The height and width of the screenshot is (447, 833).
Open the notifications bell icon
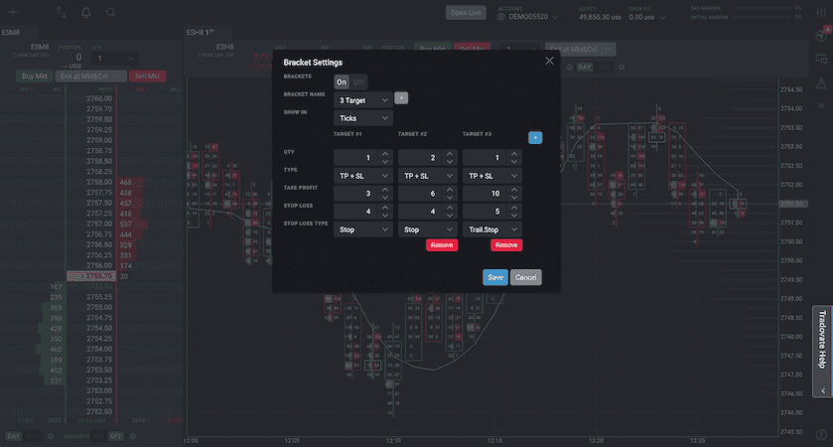pos(86,13)
